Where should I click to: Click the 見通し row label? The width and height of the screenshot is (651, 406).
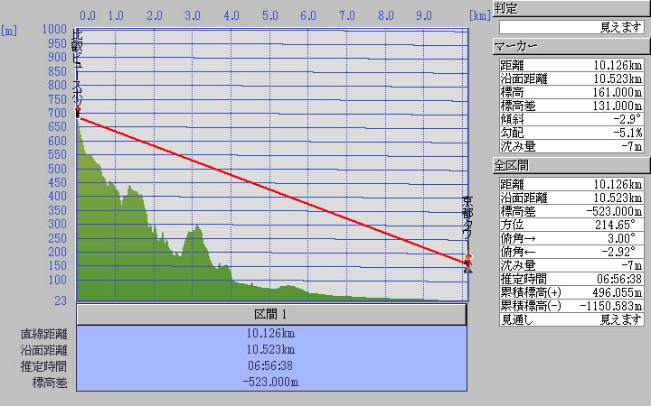(x=517, y=319)
